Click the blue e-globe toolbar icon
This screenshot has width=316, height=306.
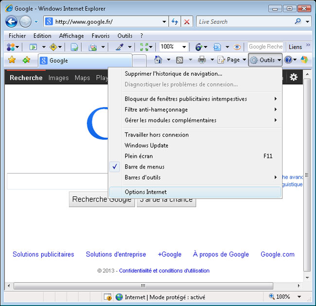coord(198,47)
